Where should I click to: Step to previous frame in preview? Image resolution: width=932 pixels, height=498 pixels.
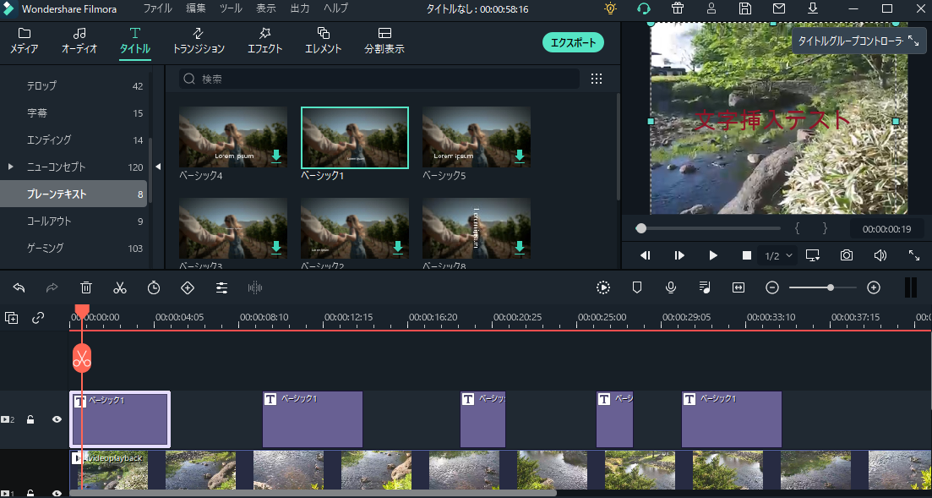click(646, 255)
